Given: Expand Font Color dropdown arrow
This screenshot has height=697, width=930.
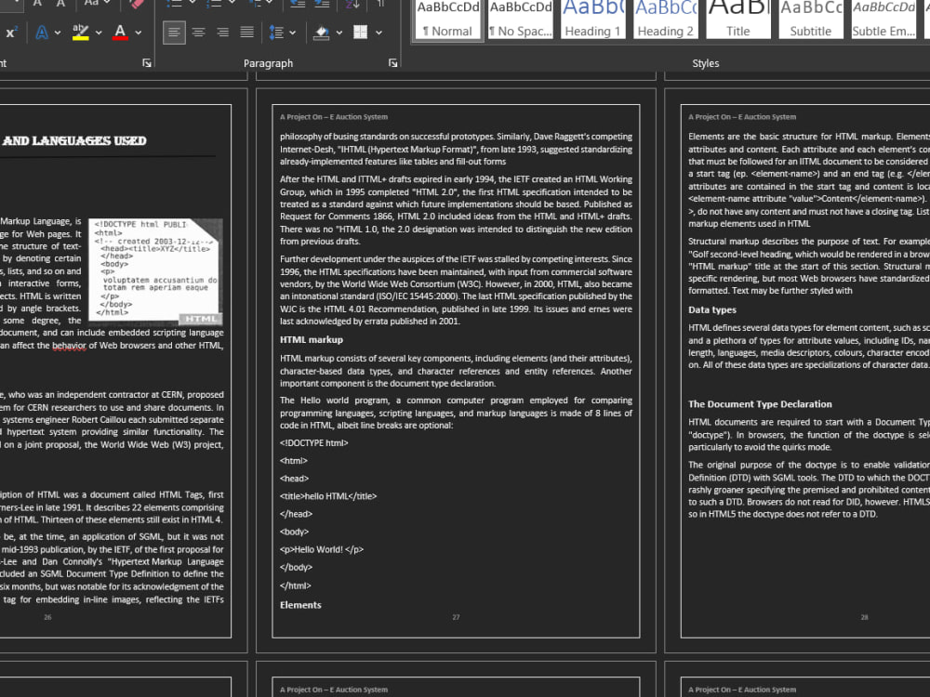Looking at the screenshot, I should (x=139, y=33).
